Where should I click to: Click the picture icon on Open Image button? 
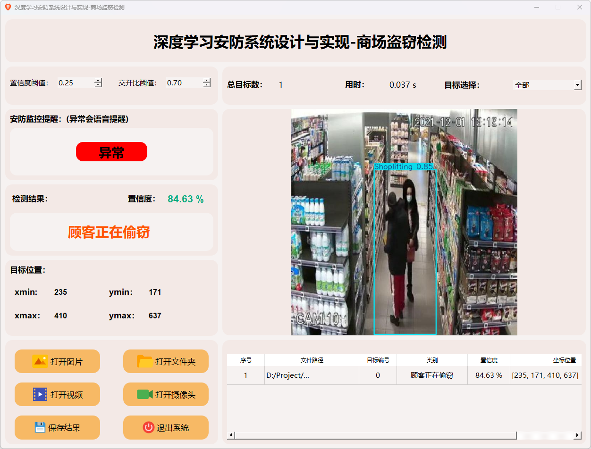40,361
